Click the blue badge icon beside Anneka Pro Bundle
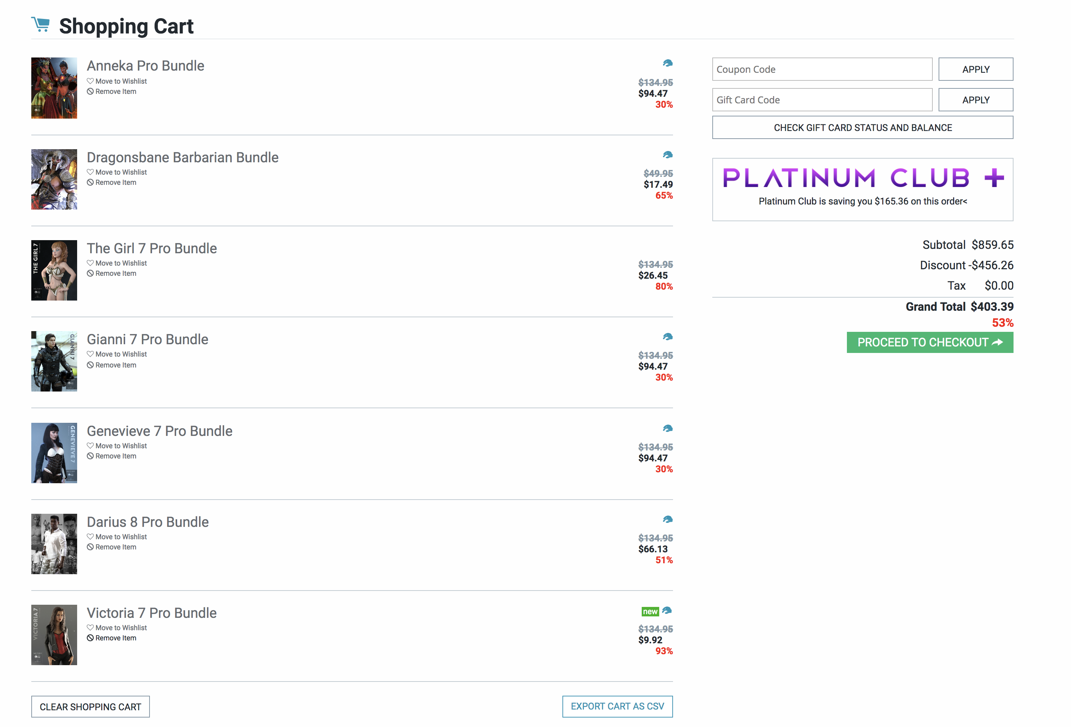 [x=667, y=63]
